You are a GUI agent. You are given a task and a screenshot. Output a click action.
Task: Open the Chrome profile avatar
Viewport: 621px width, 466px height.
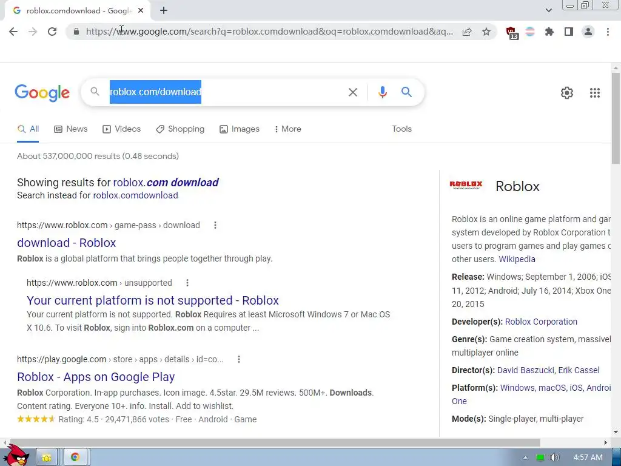(588, 32)
